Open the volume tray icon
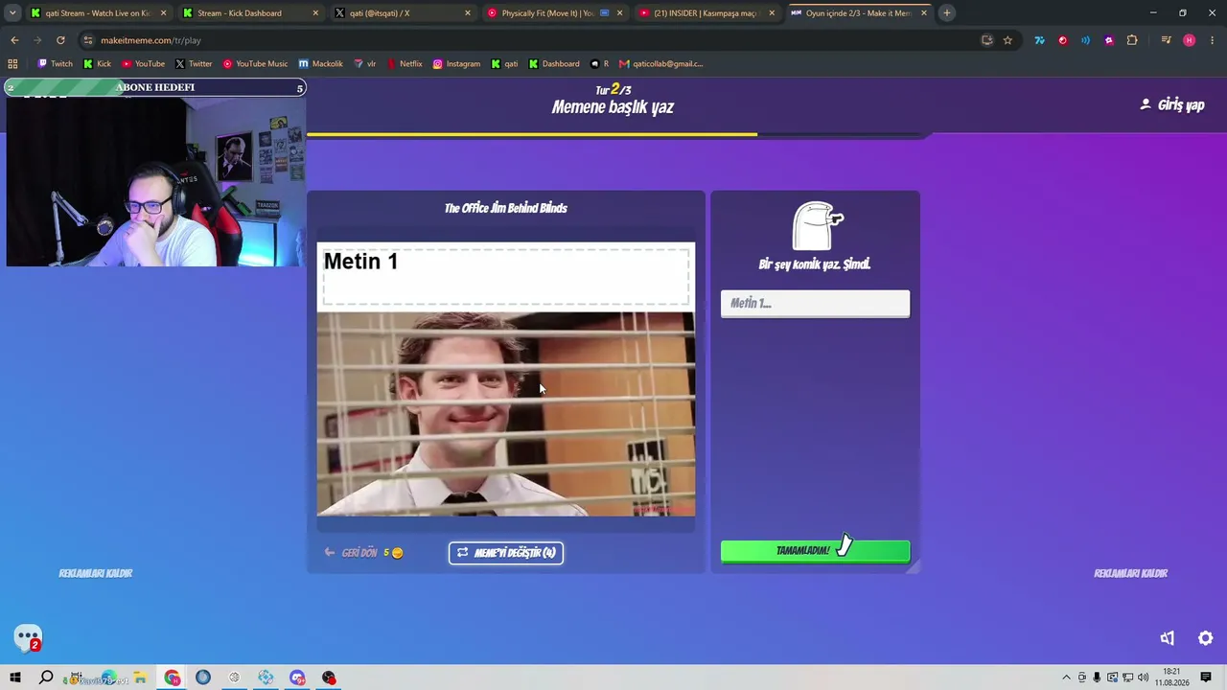 pyautogui.click(x=1143, y=678)
